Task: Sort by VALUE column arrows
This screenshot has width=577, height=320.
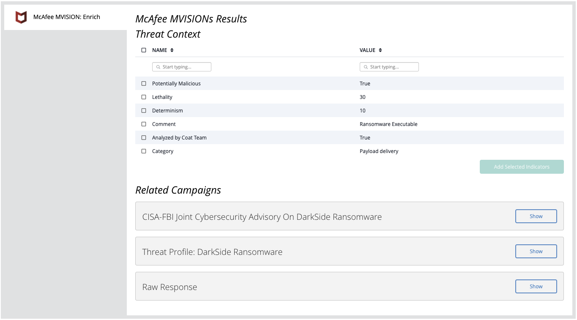Action: [x=380, y=50]
